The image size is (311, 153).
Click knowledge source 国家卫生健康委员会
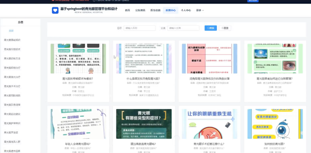click(x=149, y=95)
